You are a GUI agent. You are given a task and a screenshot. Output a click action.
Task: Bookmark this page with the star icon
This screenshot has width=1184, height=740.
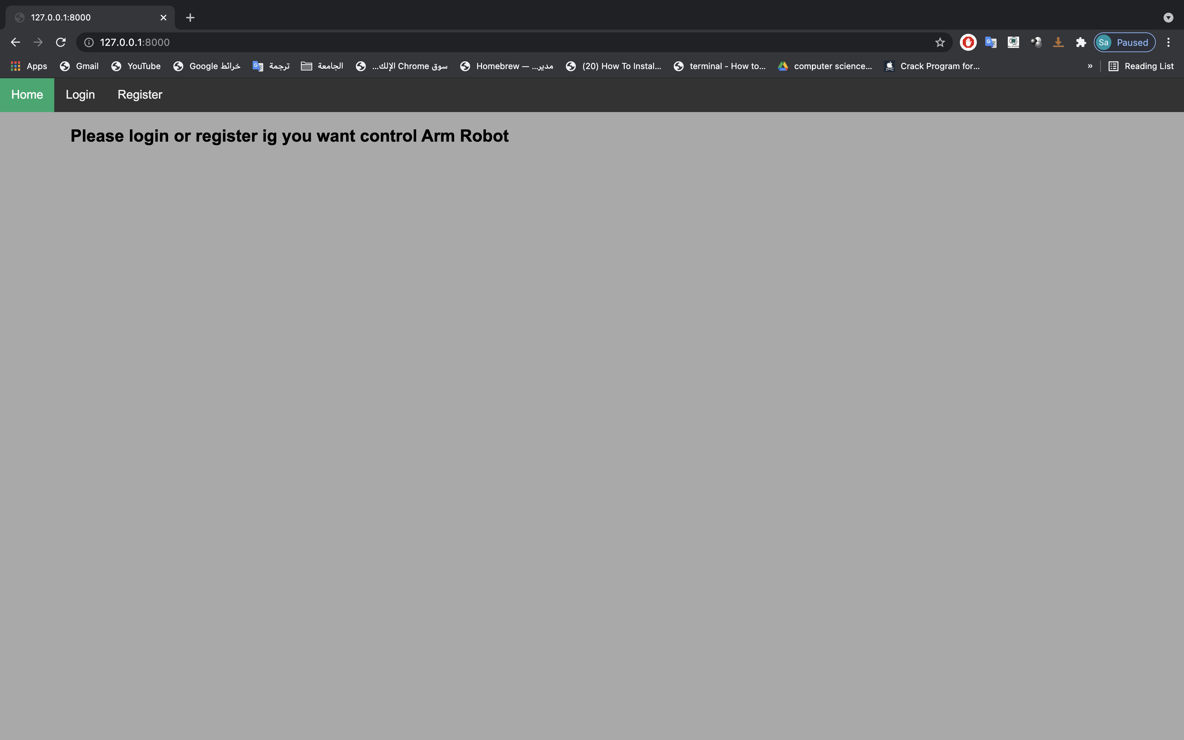pos(940,42)
